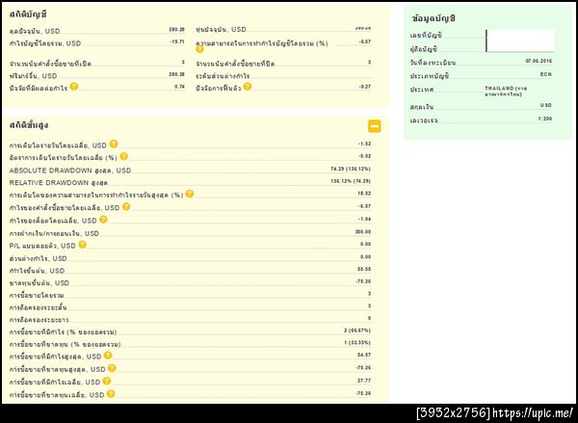Click the การถือครองระยะสั้น label
The image size is (578, 423).
(x=38, y=307)
